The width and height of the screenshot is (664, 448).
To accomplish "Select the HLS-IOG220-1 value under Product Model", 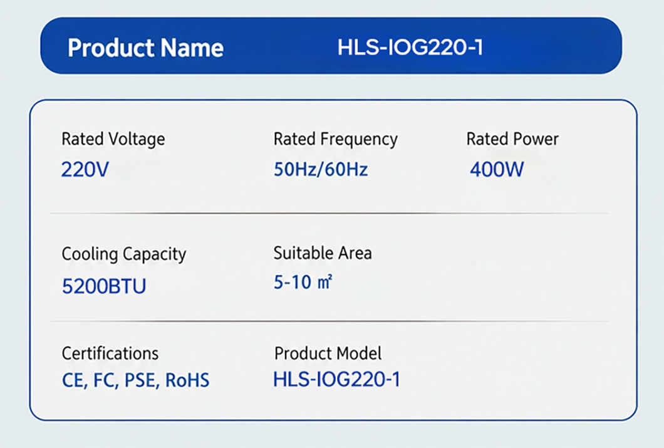I will click(x=336, y=379).
